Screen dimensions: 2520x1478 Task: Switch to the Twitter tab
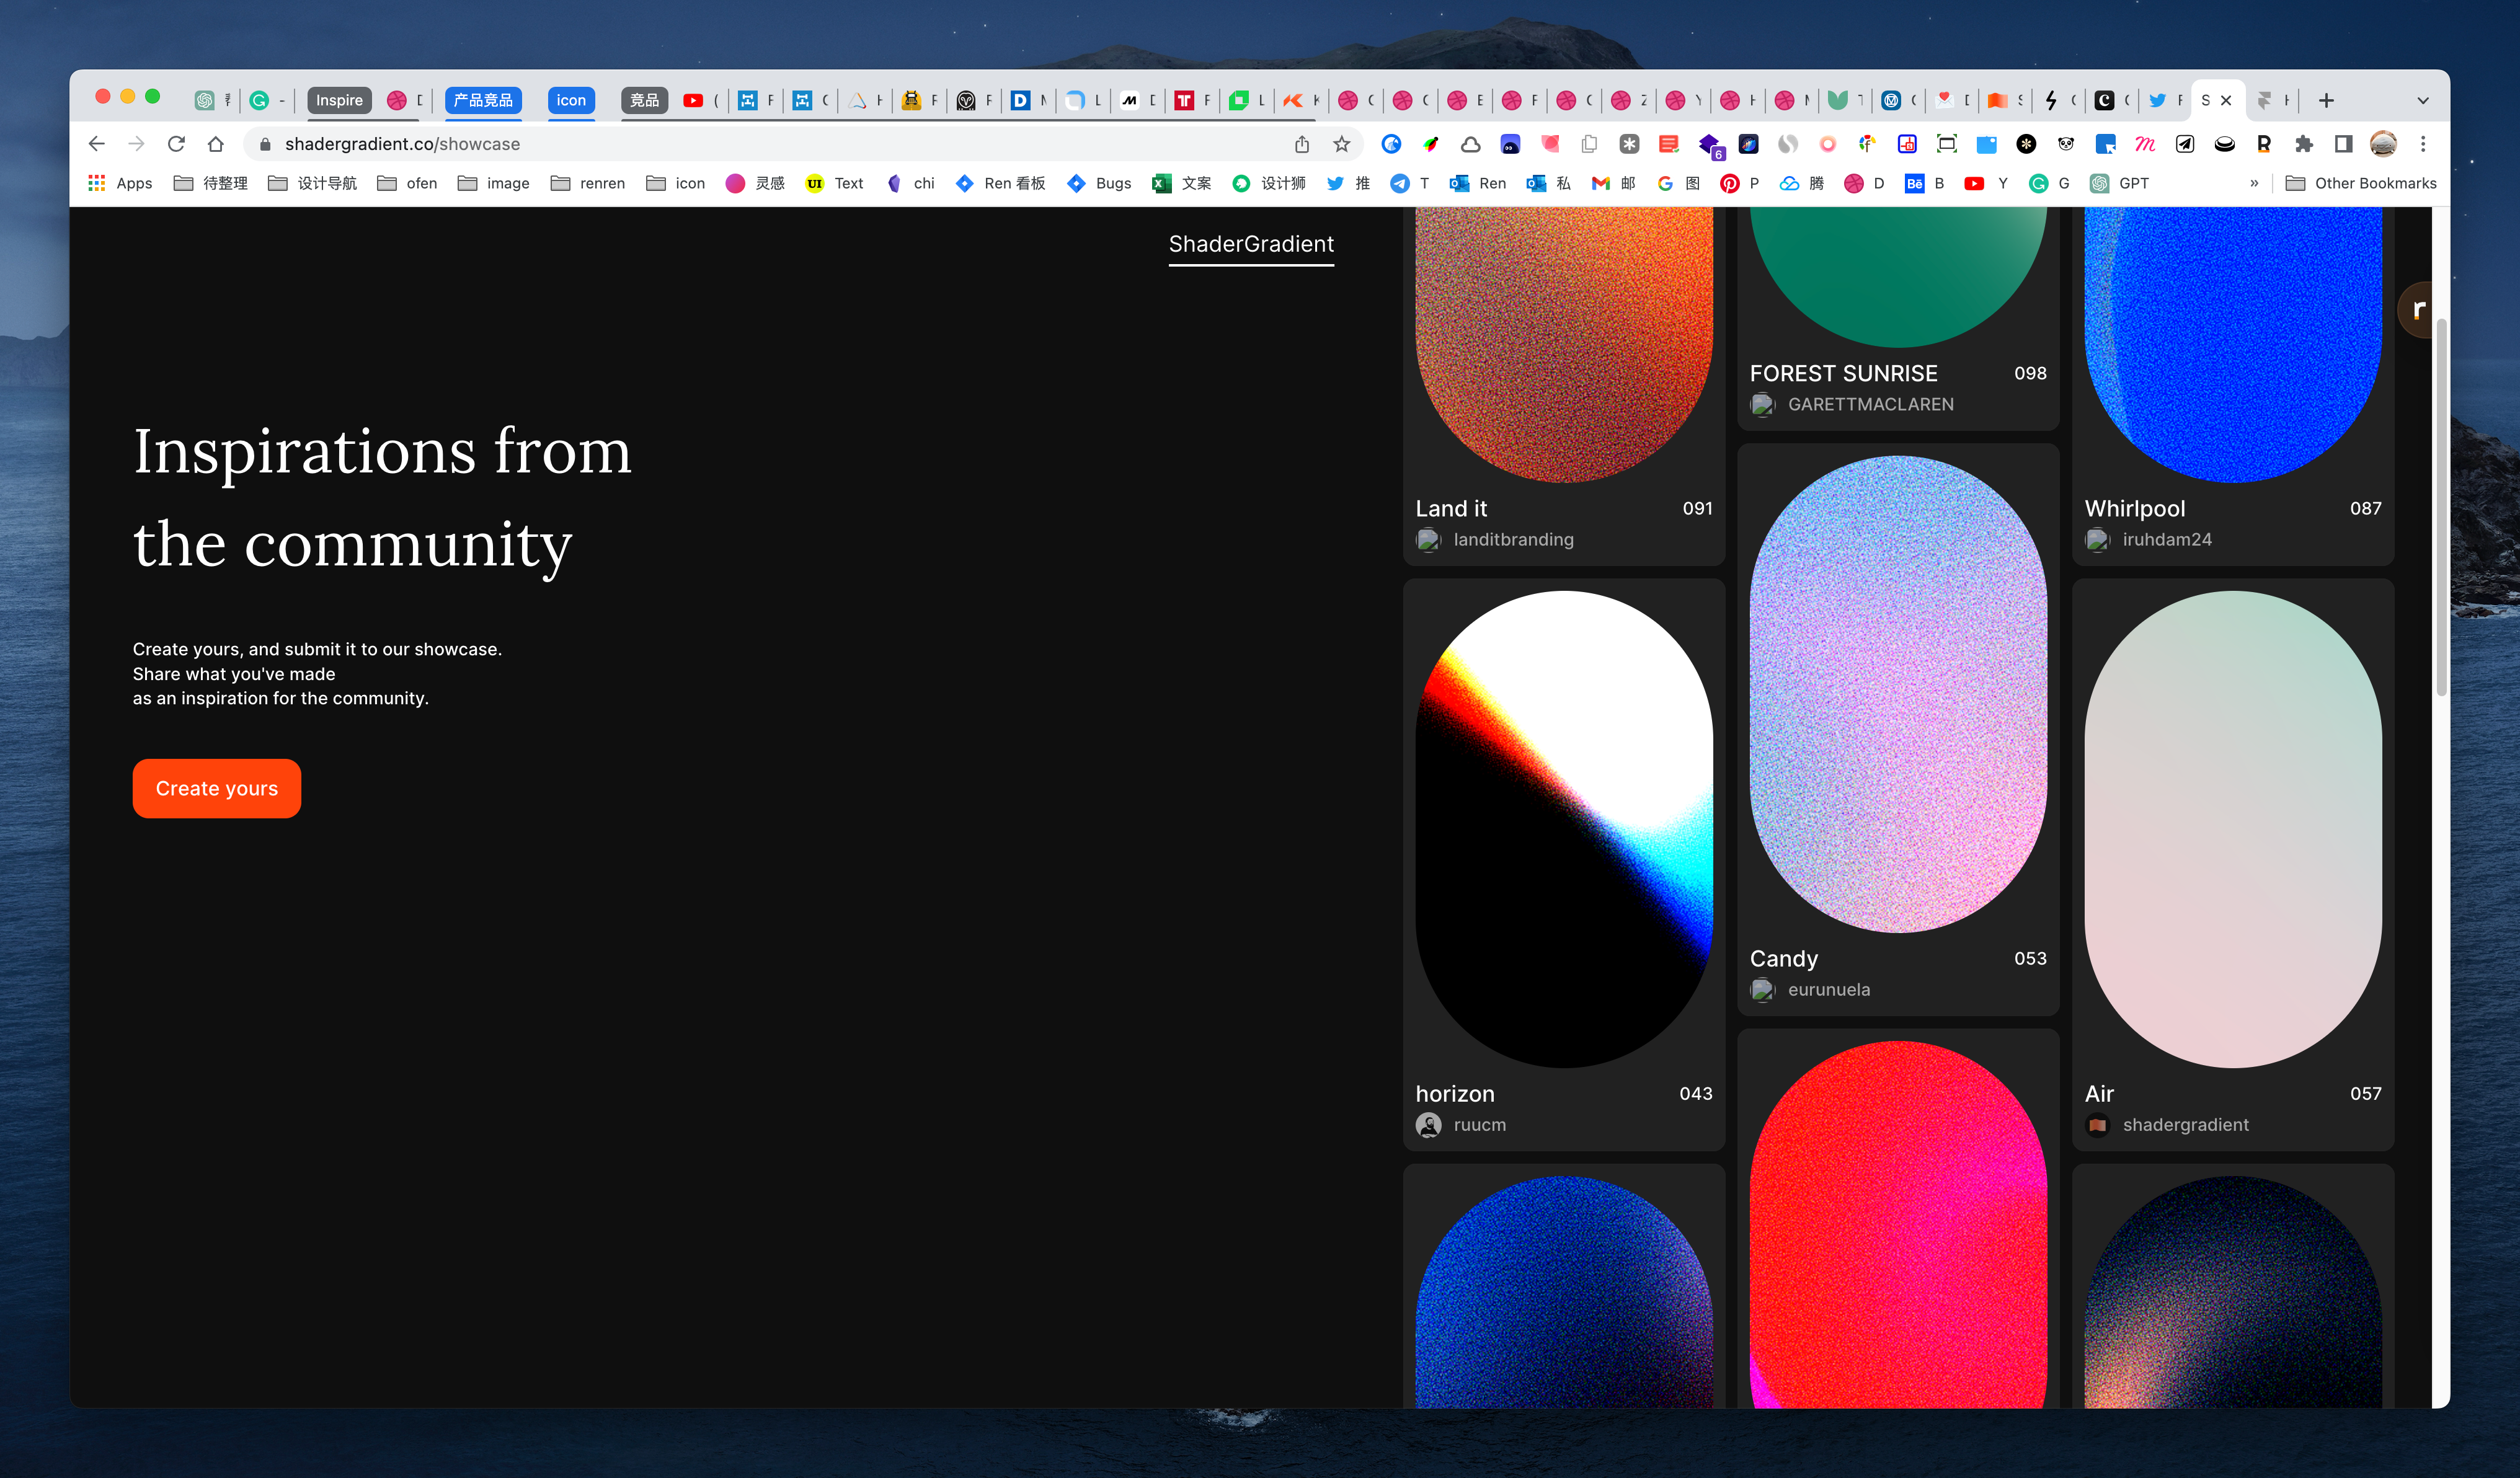coord(2165,100)
